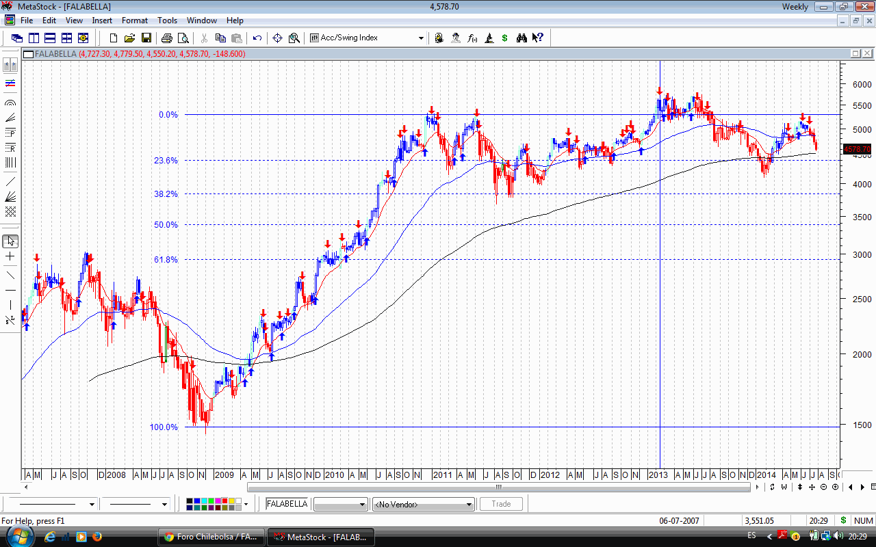Open the Help menu

pos(235,21)
